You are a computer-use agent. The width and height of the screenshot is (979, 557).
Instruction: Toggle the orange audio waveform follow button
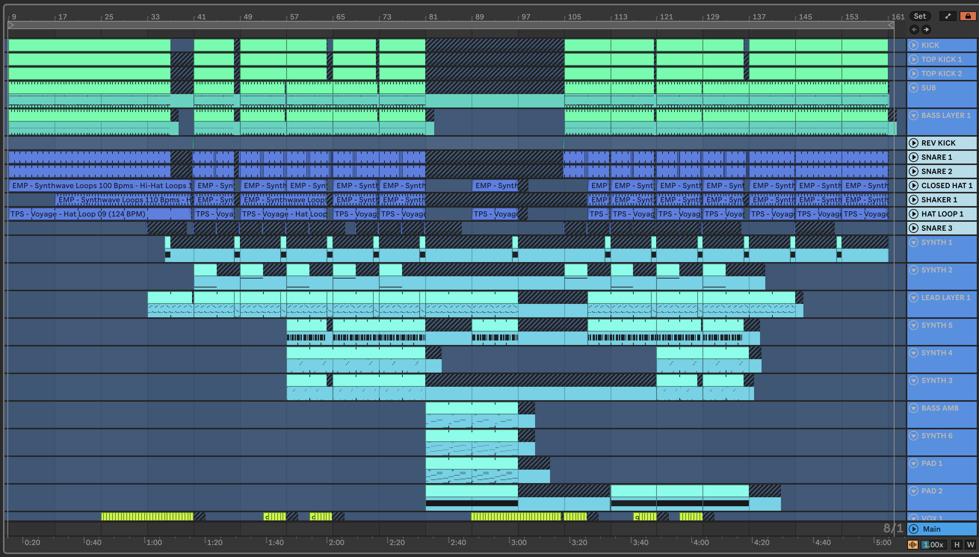(913, 544)
